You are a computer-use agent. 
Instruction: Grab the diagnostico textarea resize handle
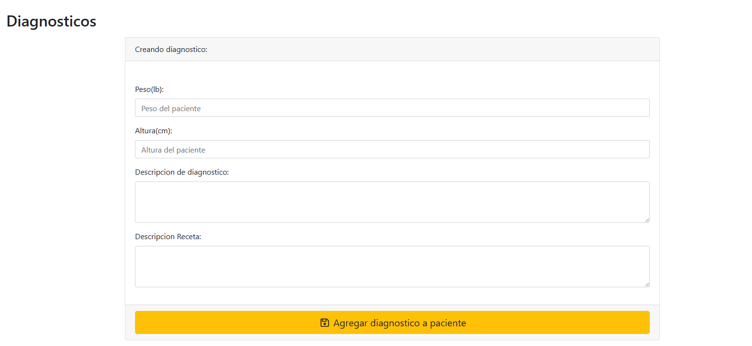(x=647, y=220)
